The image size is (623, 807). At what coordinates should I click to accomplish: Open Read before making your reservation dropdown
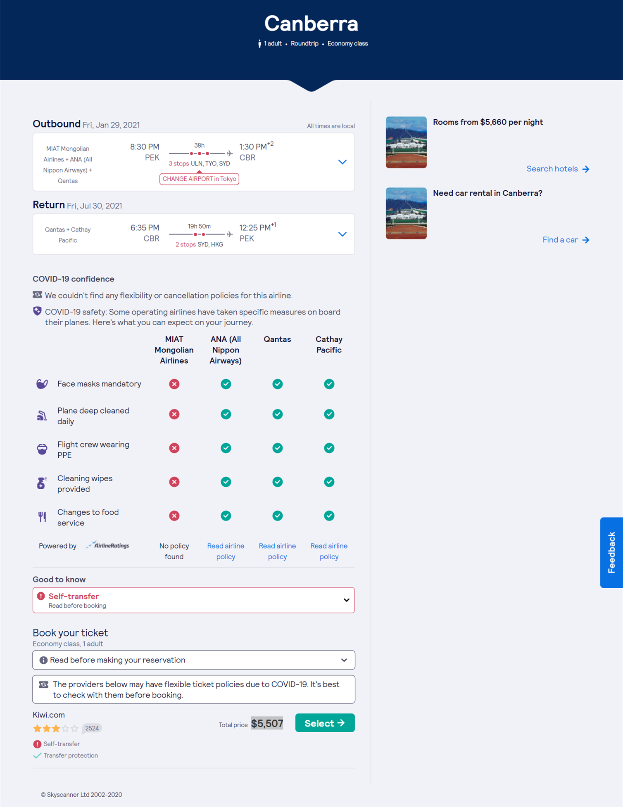pos(344,660)
